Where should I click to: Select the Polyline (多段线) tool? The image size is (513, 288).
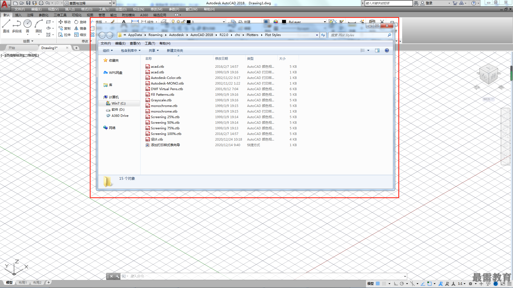[x=17, y=26]
